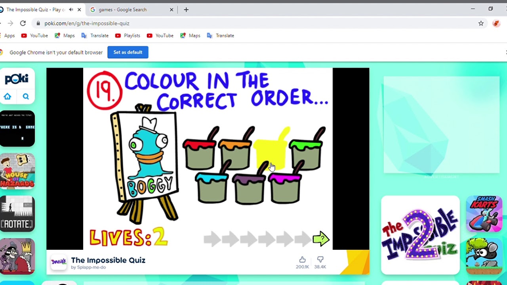This screenshot has width=507, height=285.
Task: Restore down the Chrome window
Action: point(491,9)
